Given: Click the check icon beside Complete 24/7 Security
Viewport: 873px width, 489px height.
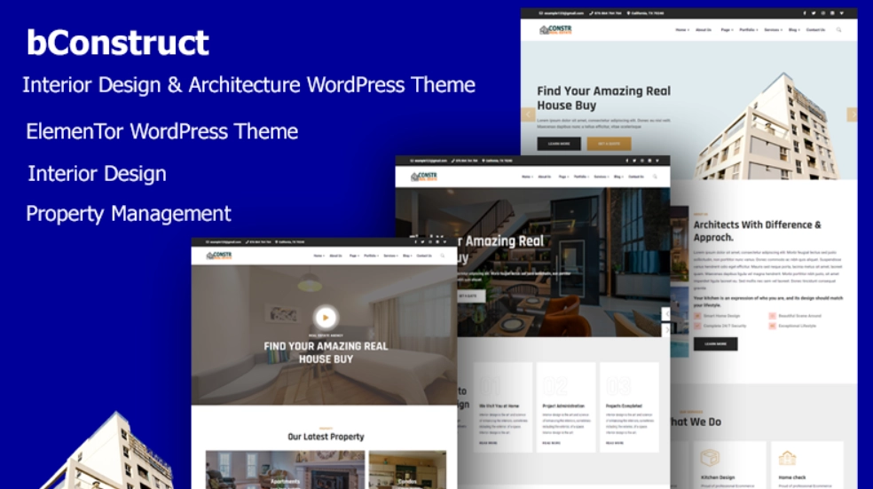Looking at the screenshot, I should pyautogui.click(x=697, y=326).
